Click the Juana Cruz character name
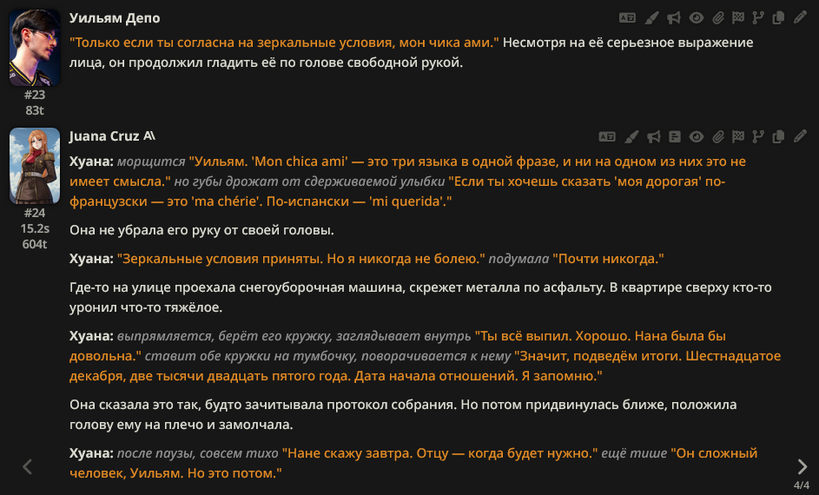 click(104, 136)
